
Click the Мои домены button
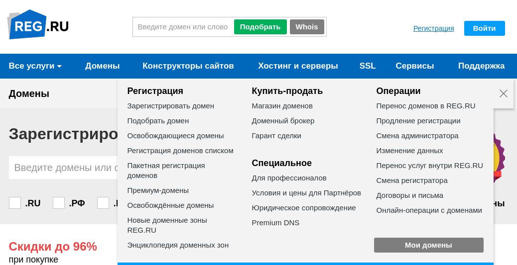(x=429, y=245)
